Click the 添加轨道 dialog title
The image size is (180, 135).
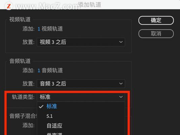tap(90, 5)
